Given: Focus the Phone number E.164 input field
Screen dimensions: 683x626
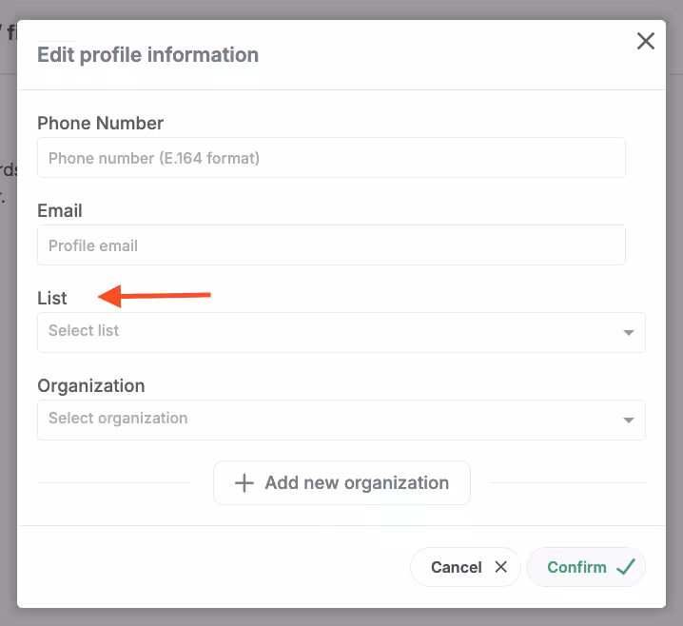Looking at the screenshot, I should 331,158.
